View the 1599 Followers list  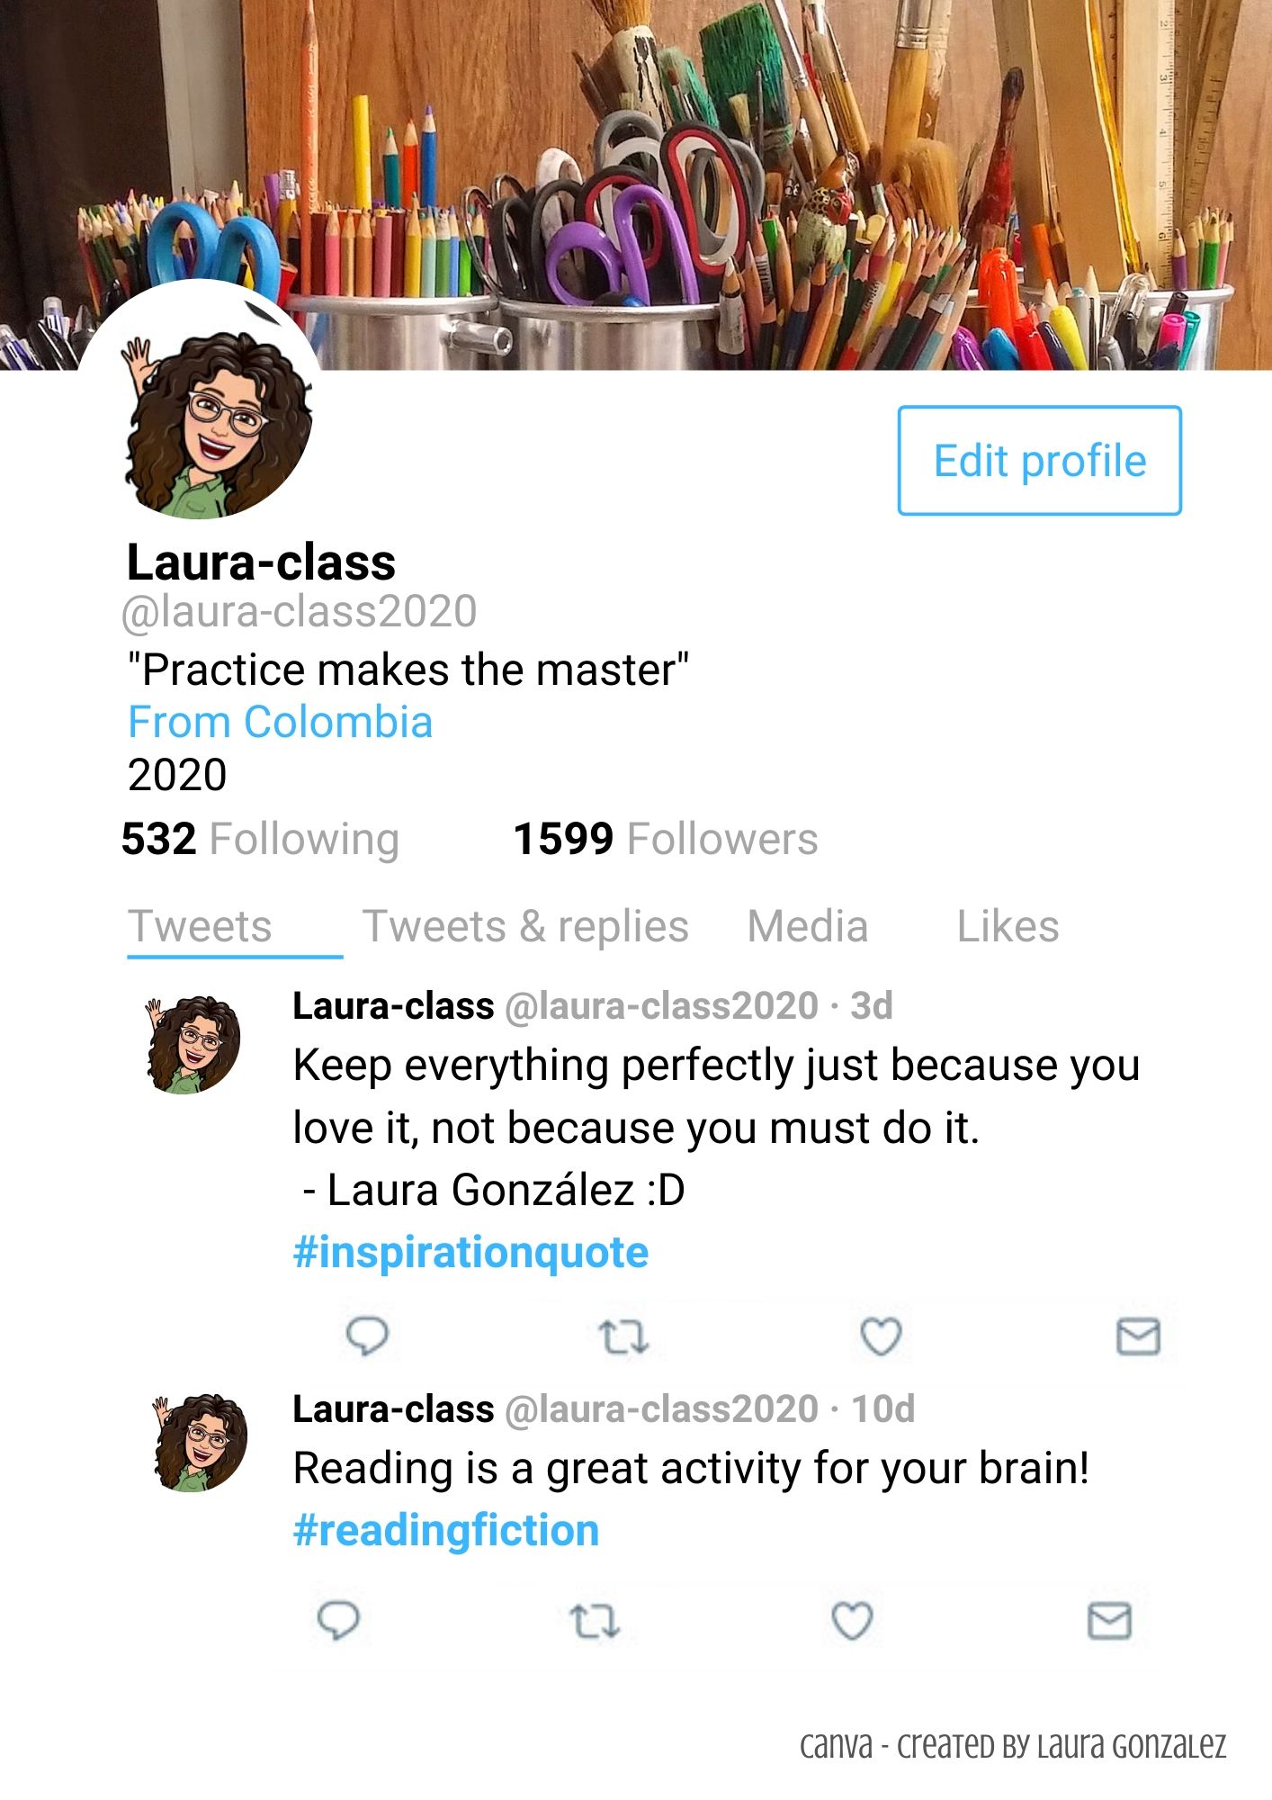(666, 839)
